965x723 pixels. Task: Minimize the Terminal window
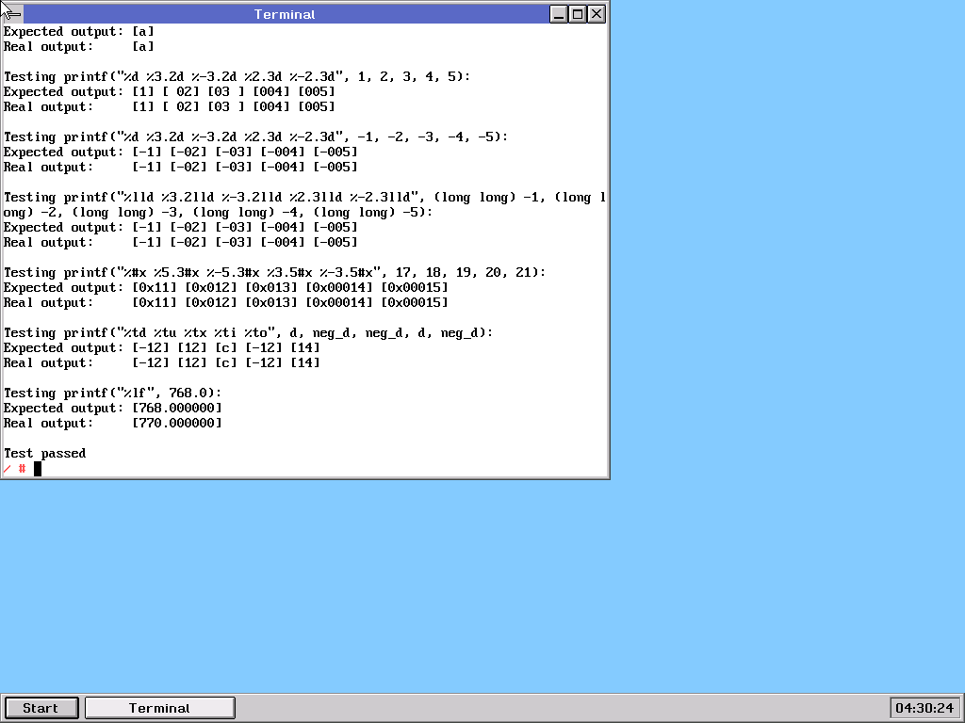click(559, 14)
